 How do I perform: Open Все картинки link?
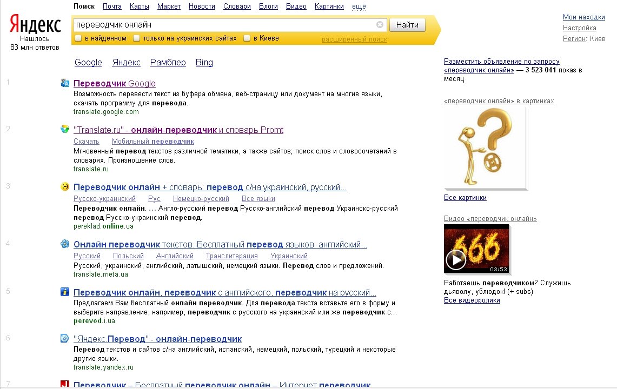(x=465, y=197)
